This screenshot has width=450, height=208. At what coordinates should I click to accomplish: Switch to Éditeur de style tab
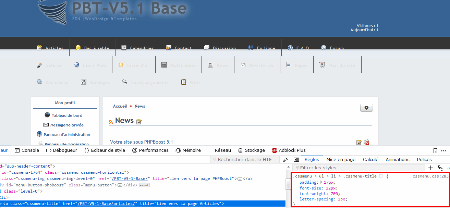point(105,150)
